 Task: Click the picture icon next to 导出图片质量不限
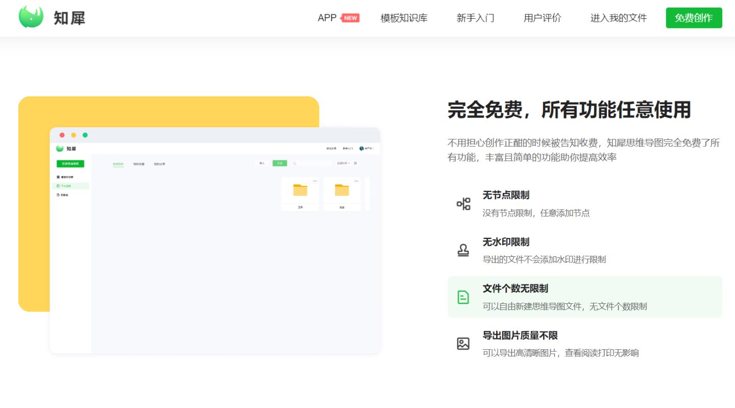point(463,343)
